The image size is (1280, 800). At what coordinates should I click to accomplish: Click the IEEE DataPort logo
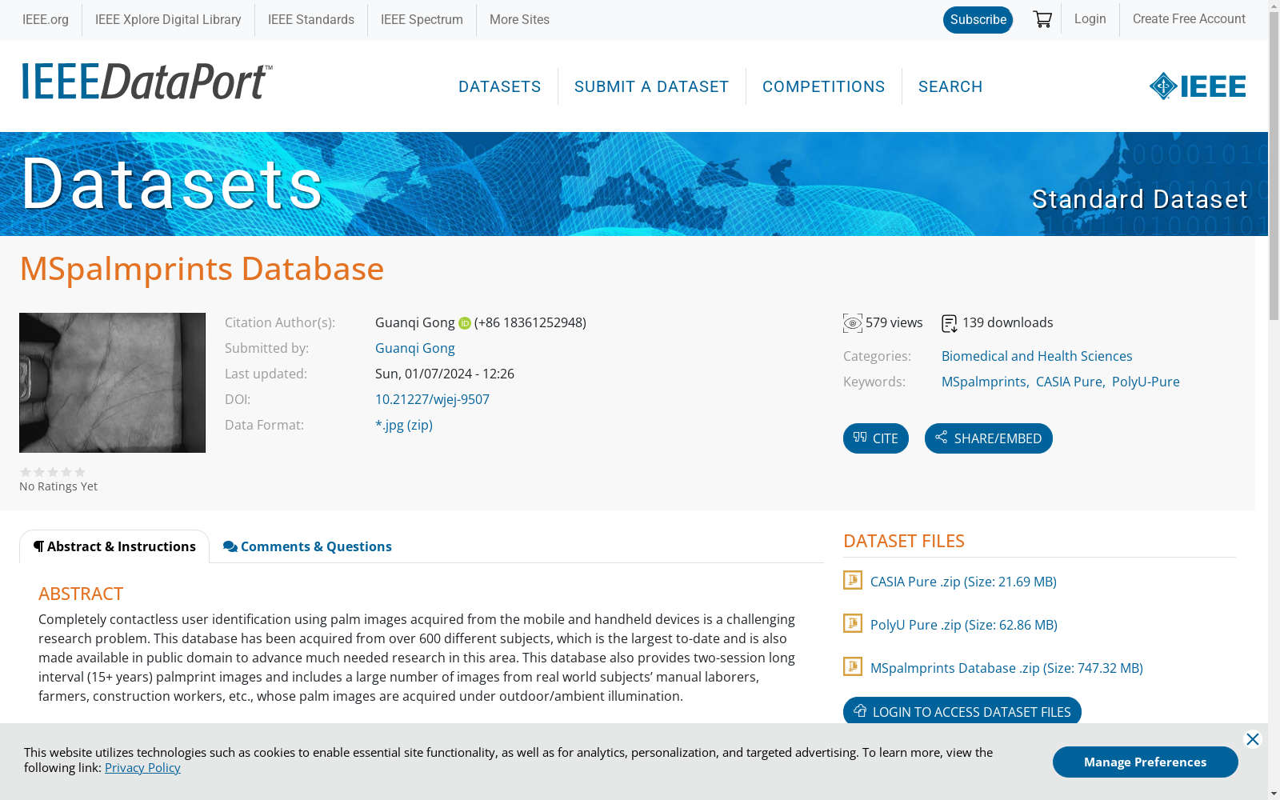click(147, 82)
